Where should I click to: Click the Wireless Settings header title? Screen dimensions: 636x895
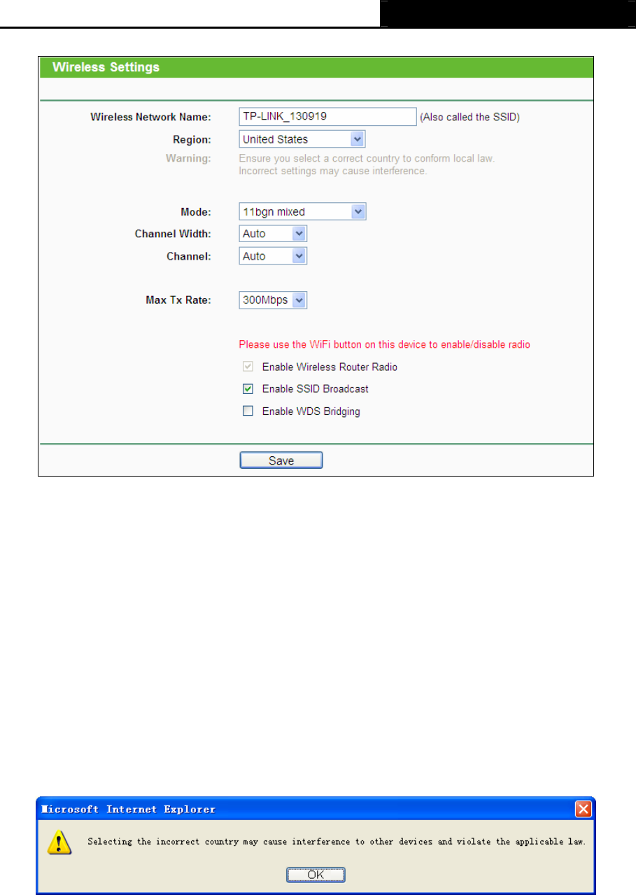point(106,68)
